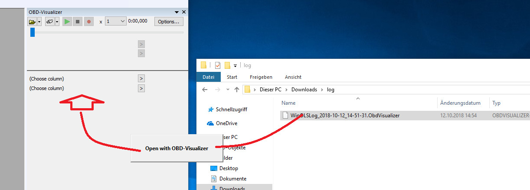Screen dimensions: 530x190
Task: Close the OBD-Visualizer panel
Action: [x=184, y=12]
